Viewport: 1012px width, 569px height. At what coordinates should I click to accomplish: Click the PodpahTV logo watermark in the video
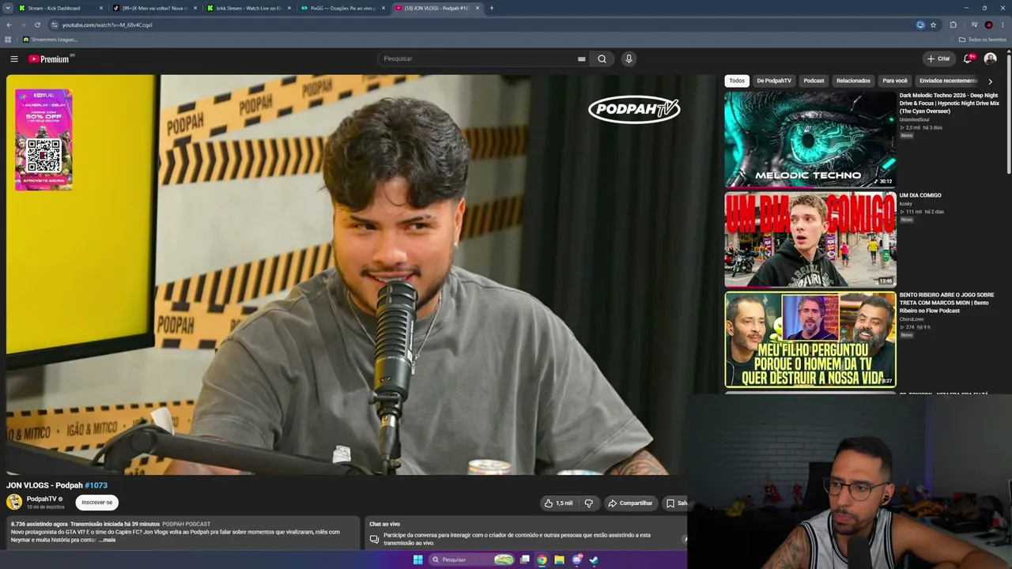click(634, 109)
